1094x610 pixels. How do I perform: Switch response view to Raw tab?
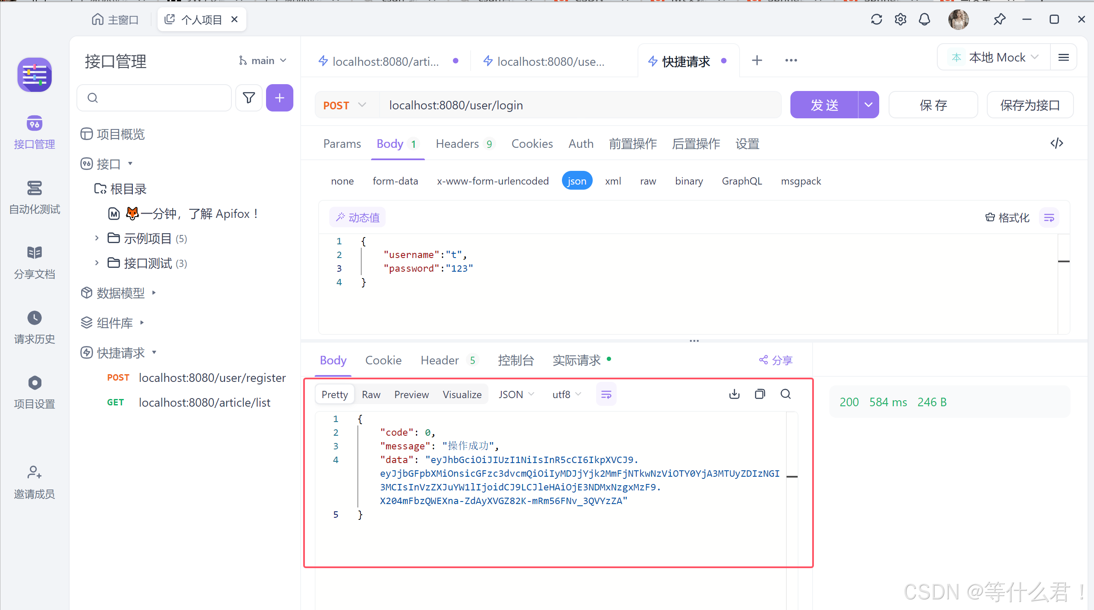coord(370,394)
